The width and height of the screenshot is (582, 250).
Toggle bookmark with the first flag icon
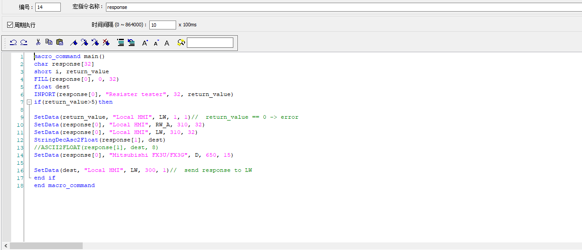(74, 42)
